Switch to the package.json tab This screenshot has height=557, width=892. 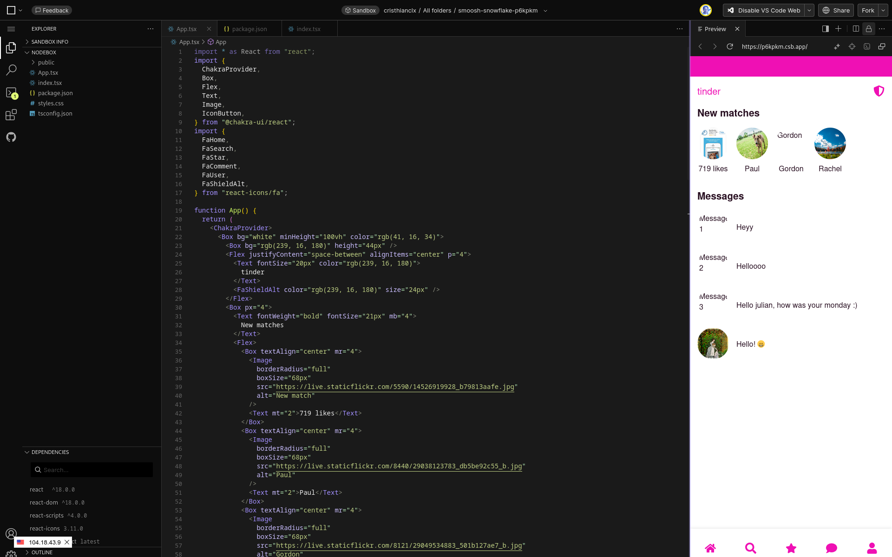(x=249, y=29)
